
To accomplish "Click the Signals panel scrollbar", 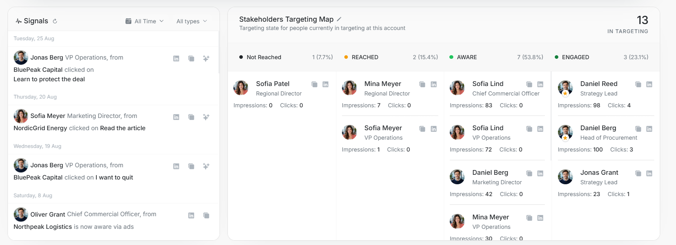I will (219, 52).
